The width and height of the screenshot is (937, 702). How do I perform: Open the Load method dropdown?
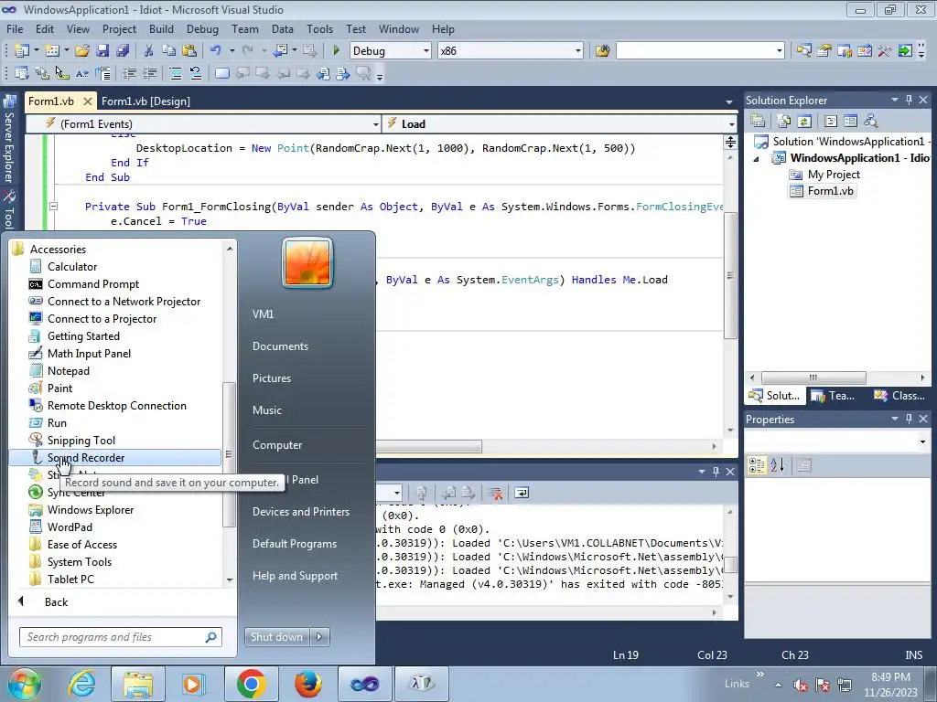[731, 124]
